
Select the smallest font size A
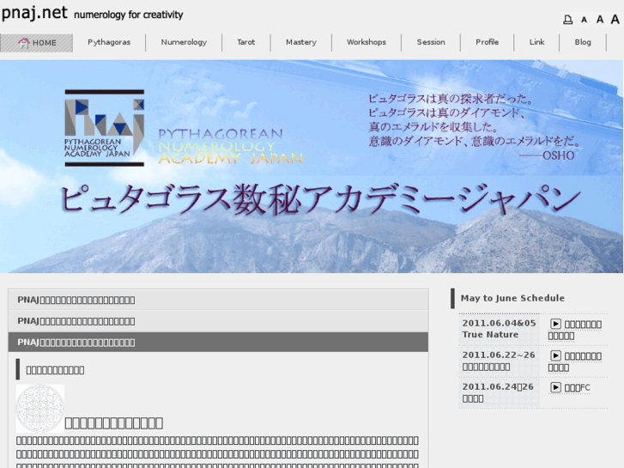584,20
